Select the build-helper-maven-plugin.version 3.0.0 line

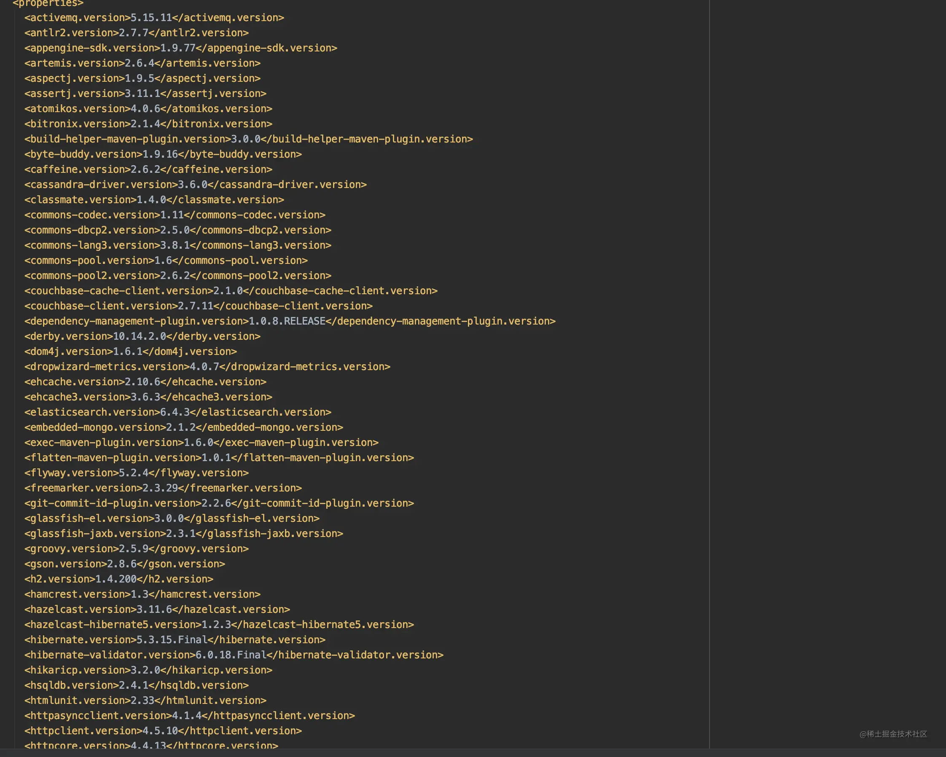249,139
